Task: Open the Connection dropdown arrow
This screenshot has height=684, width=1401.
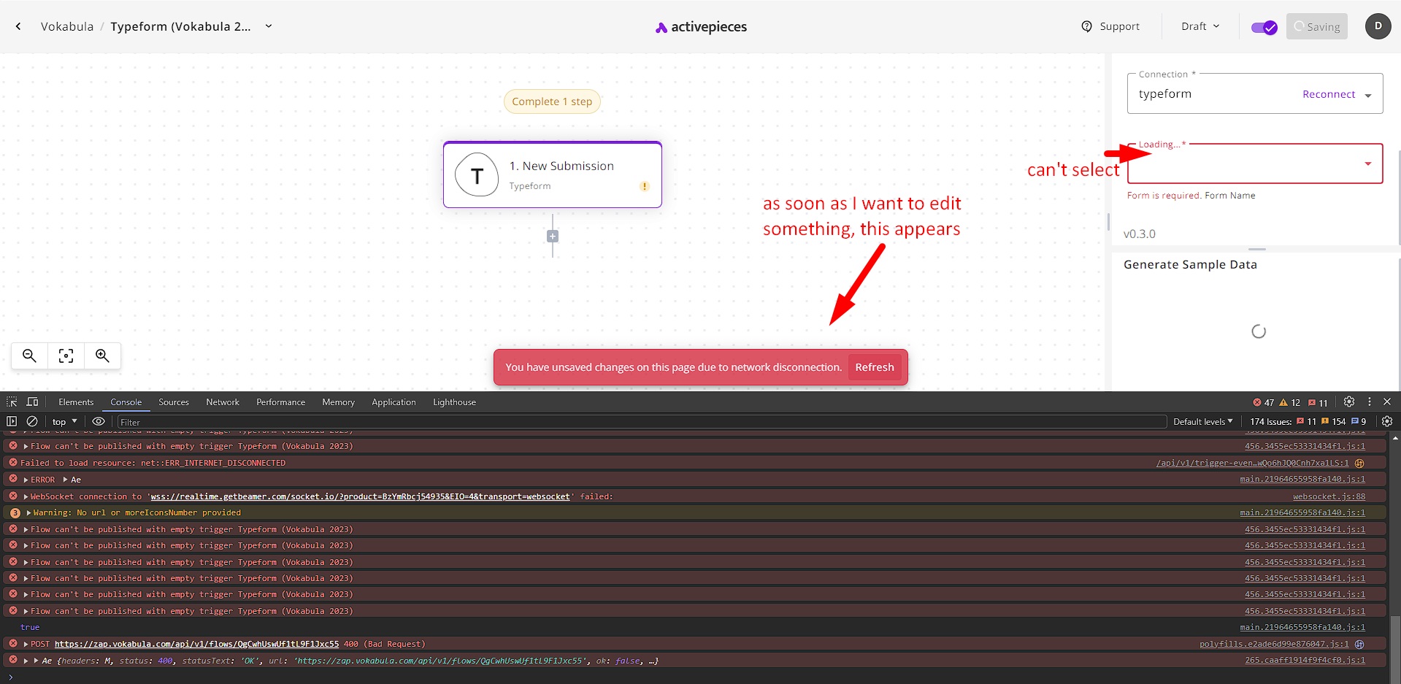Action: point(1368,96)
